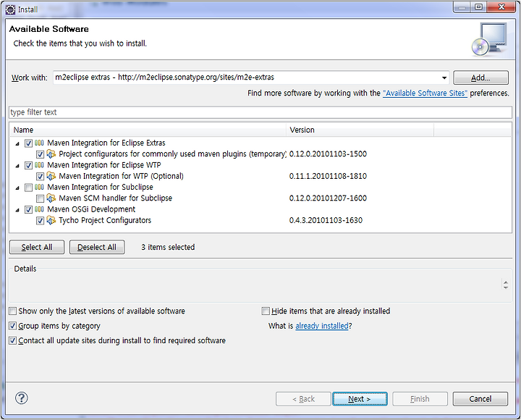Enable Hide items that are already installed
The height and width of the screenshot is (420, 521).
point(266,311)
